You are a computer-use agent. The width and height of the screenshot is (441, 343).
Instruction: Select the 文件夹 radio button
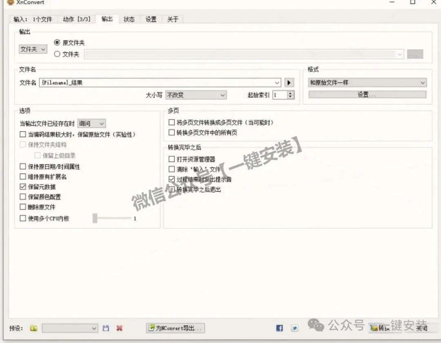point(57,54)
